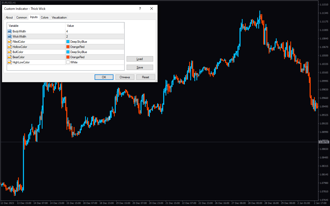This screenshot has width=330, height=206.
Task: Click the HollowColor row icon
Action: pyautogui.click(x=10, y=47)
